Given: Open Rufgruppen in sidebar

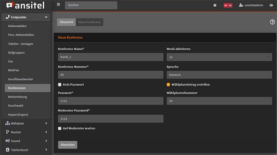Looking at the screenshot, I should [x=16, y=53].
